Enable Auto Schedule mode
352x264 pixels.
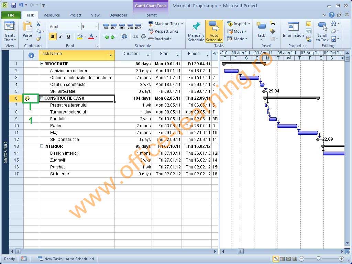[214, 31]
